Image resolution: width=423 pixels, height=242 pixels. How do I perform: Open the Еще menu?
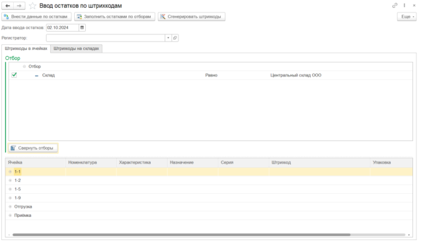[x=406, y=16]
